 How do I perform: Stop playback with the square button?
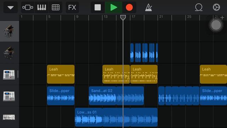[x=98, y=7]
